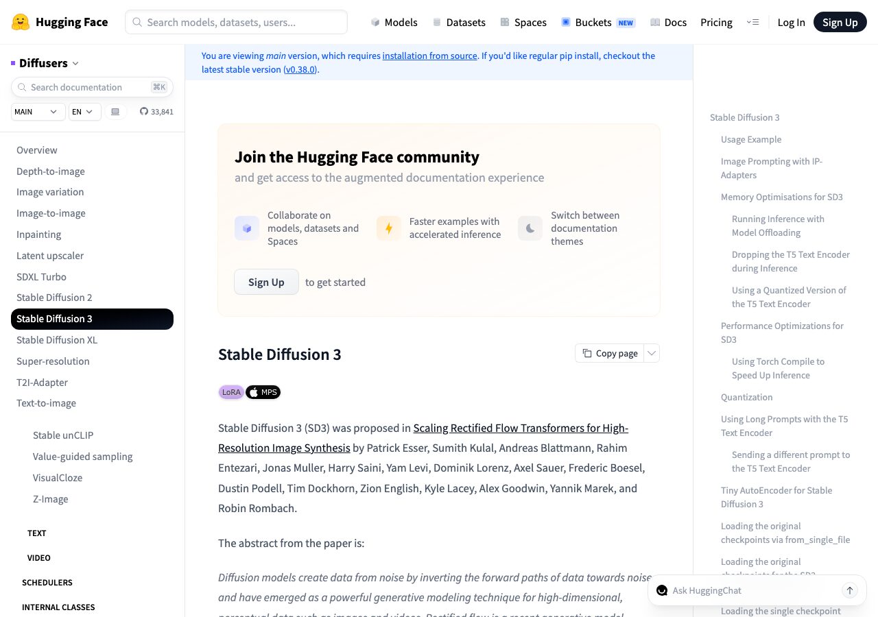
Task: Open the Datasets navigation item
Action: click(459, 22)
